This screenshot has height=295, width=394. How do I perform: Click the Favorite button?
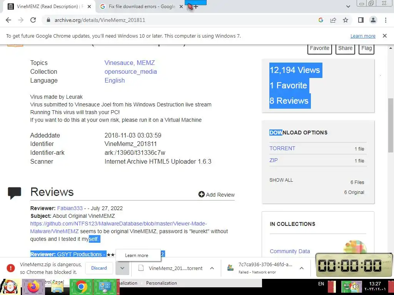point(320,48)
